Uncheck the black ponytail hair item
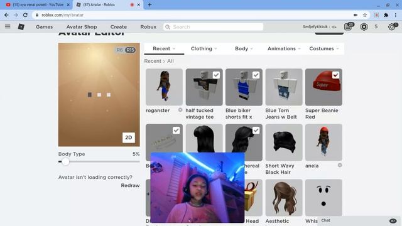 point(256,131)
